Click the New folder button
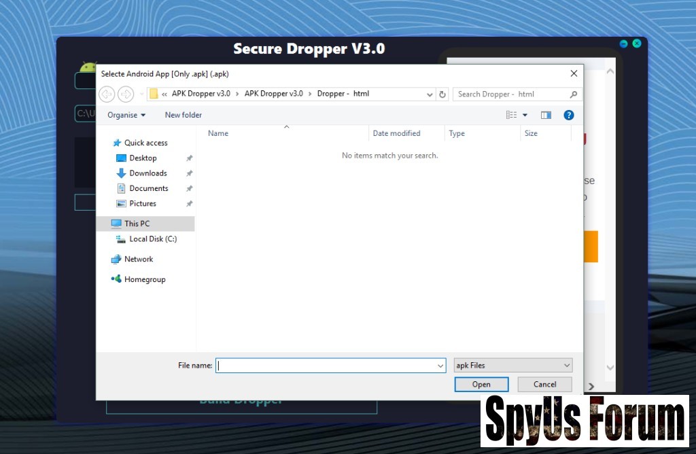The image size is (696, 454). click(183, 115)
